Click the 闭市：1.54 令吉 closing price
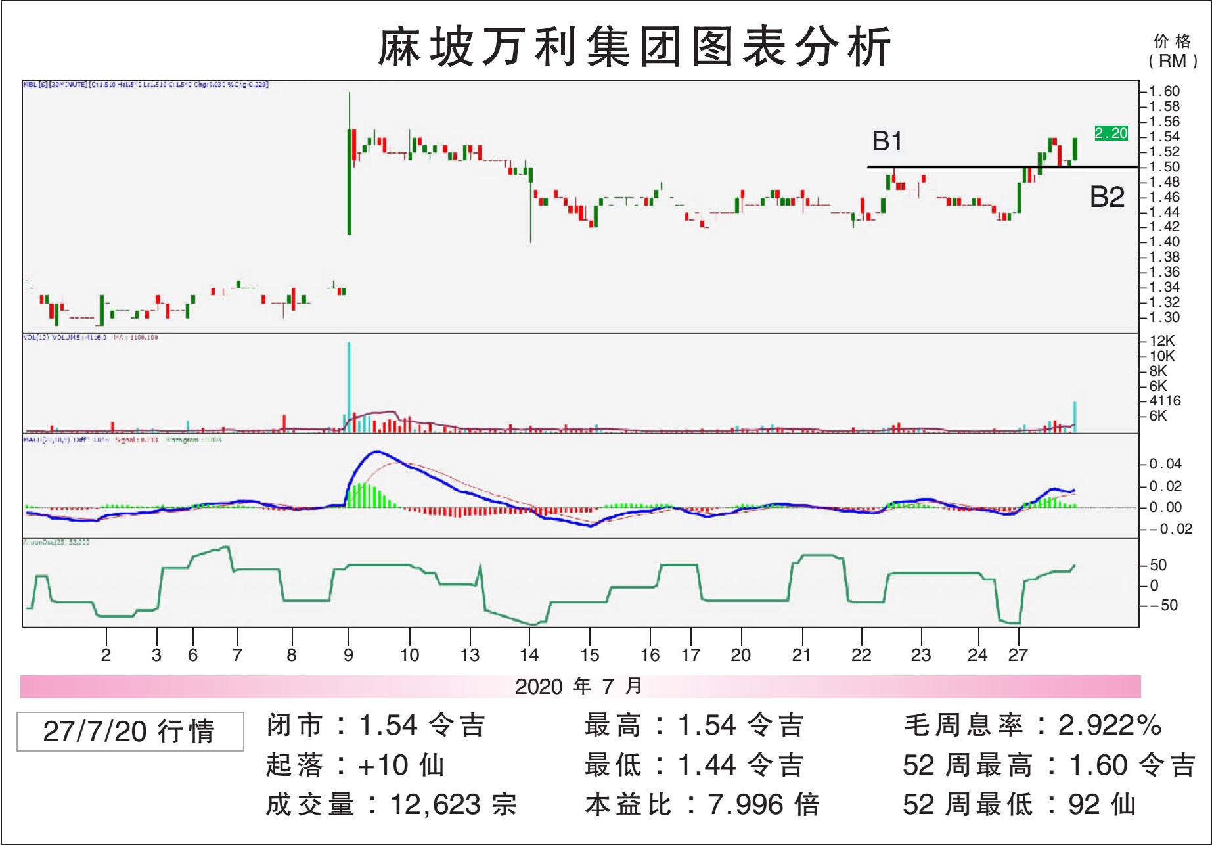1212x845 pixels. pos(376,725)
